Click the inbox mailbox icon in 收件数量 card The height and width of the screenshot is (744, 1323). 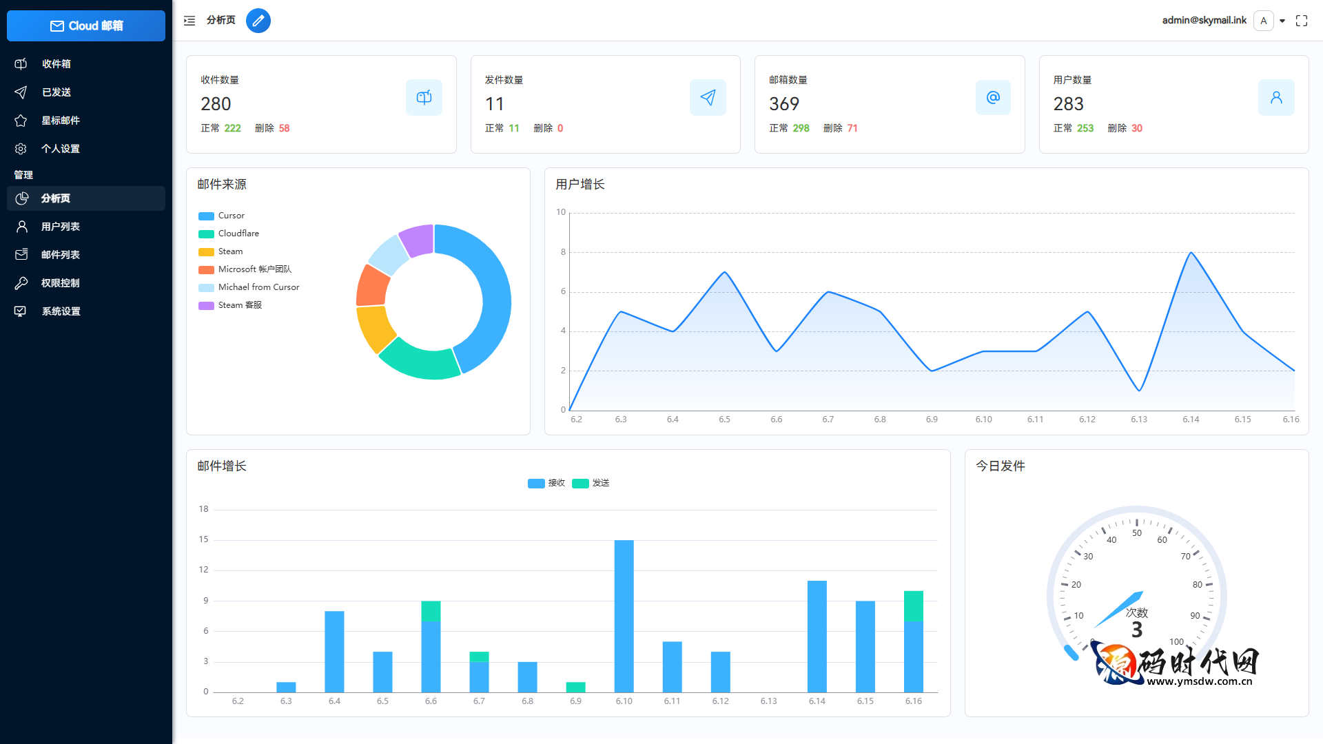click(x=424, y=98)
